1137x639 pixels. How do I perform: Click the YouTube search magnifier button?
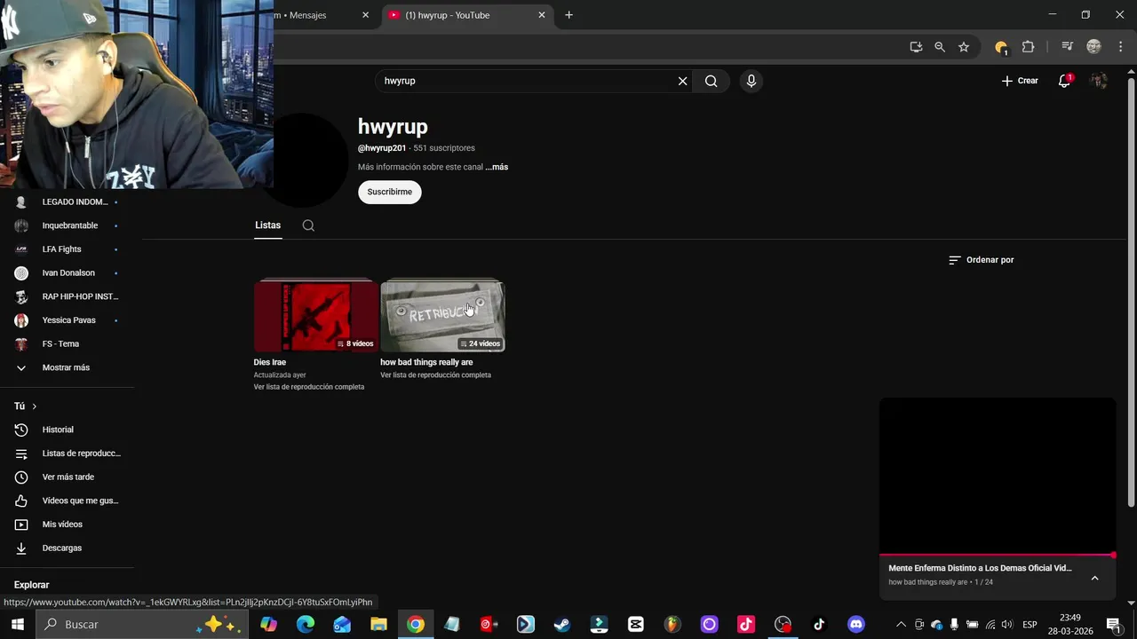tap(711, 81)
